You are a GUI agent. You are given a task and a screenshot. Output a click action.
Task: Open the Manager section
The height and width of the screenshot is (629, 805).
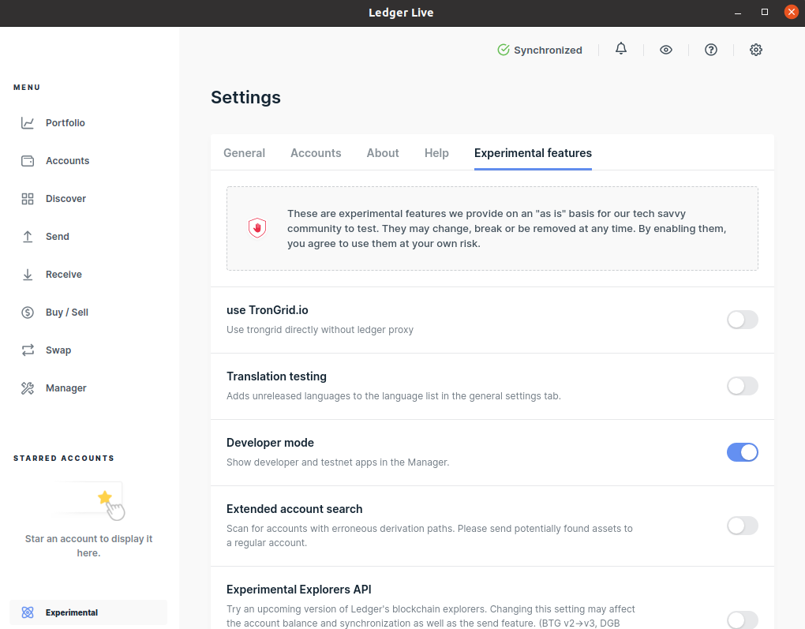pyautogui.click(x=66, y=388)
